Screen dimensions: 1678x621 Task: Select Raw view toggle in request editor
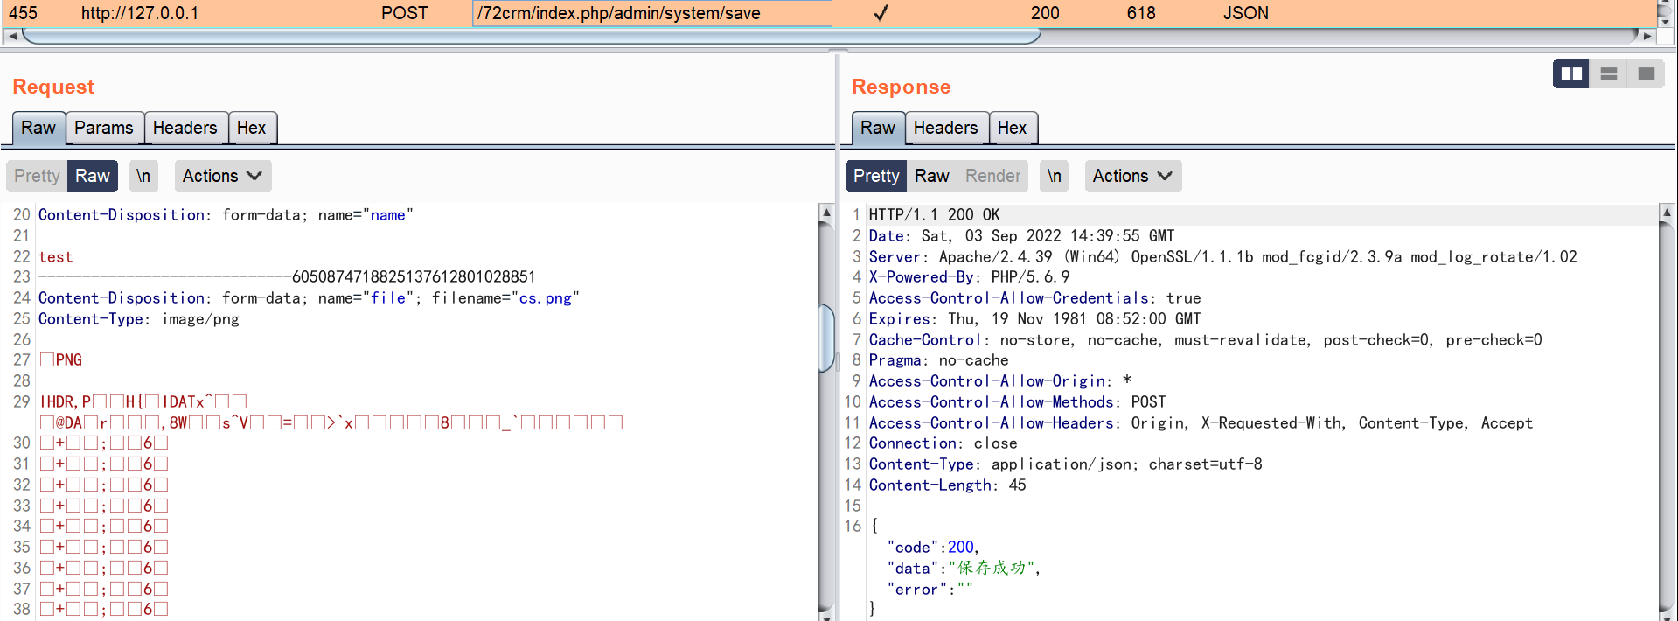pos(93,176)
